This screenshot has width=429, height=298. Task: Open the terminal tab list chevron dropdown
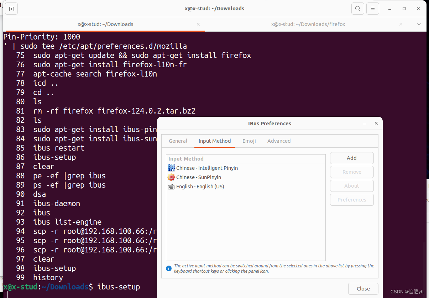tap(419, 24)
